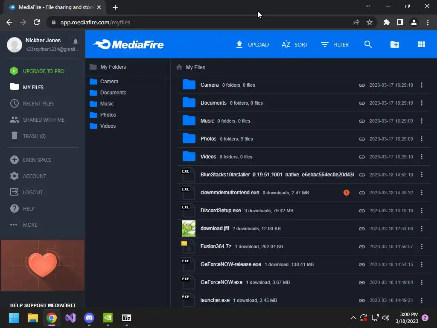The image size is (437, 328).
Task: Copy the share link icon for the Camera folder
Action: tap(362, 85)
